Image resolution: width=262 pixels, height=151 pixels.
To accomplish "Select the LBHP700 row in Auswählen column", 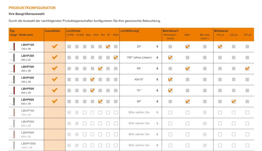I will tap(54, 112).
